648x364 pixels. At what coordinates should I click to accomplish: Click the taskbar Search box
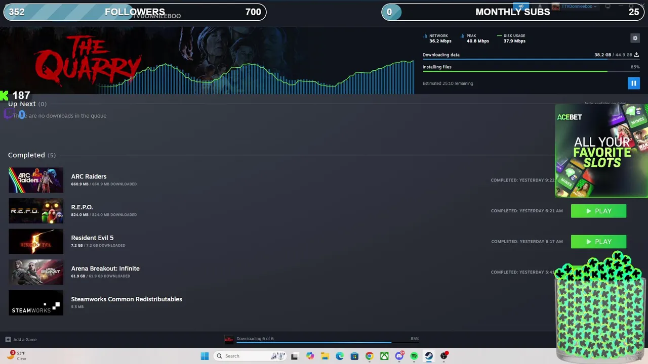pos(250,356)
